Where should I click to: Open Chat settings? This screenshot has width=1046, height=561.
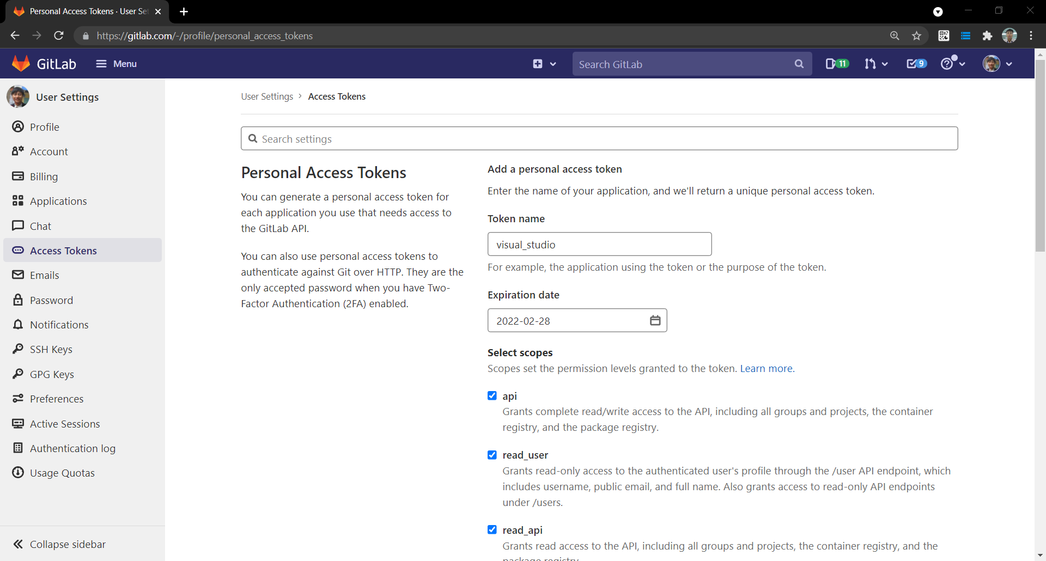(41, 226)
